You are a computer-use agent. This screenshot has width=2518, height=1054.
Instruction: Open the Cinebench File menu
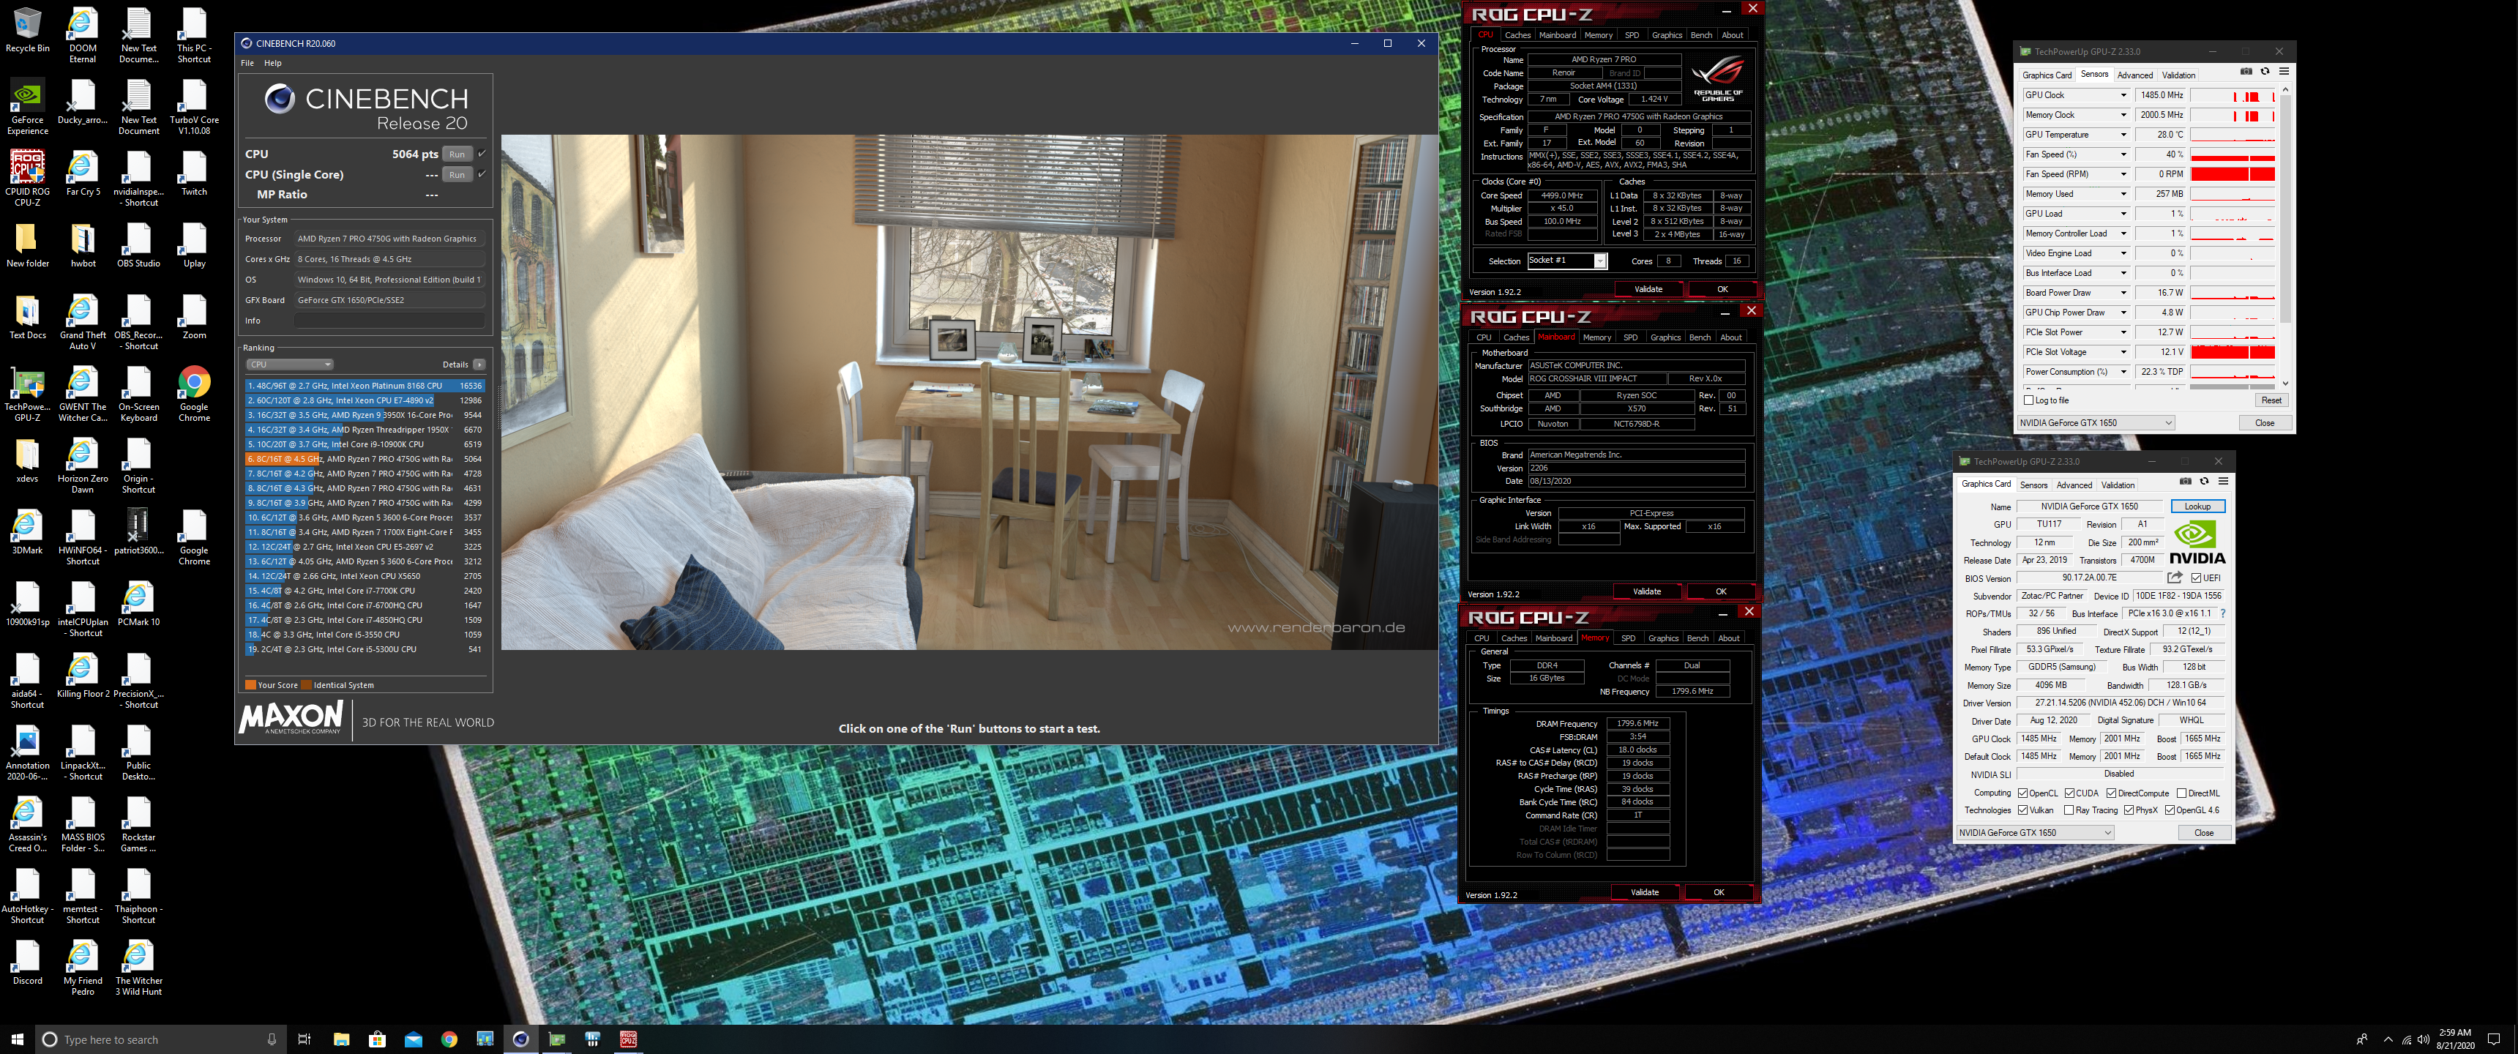click(247, 62)
